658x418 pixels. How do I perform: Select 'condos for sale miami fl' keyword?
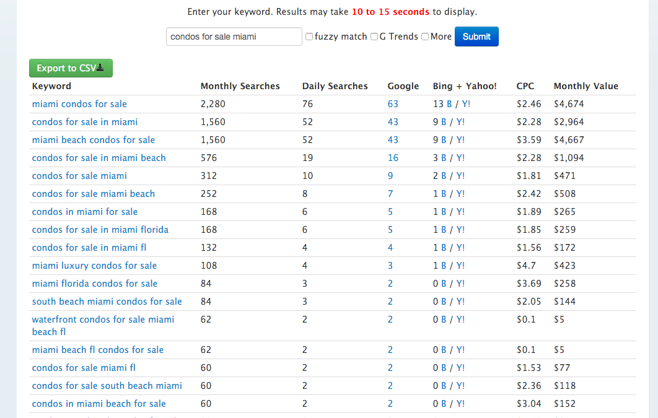click(84, 368)
